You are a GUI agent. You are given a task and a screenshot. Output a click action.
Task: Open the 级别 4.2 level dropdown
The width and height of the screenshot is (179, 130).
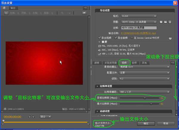[144, 79]
